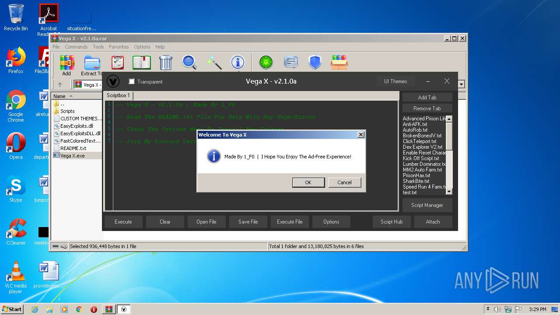Viewport: 560px width, 315px height.
Task: Click the Vega X logo icon
Action: click(113, 81)
